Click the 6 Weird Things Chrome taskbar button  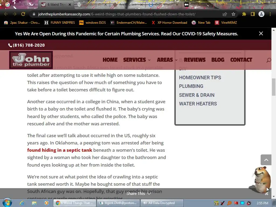75,203
